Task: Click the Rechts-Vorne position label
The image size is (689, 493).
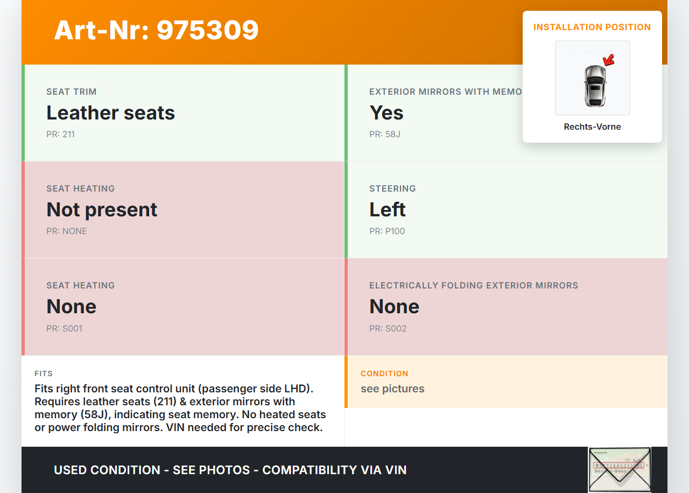Action: pos(592,127)
